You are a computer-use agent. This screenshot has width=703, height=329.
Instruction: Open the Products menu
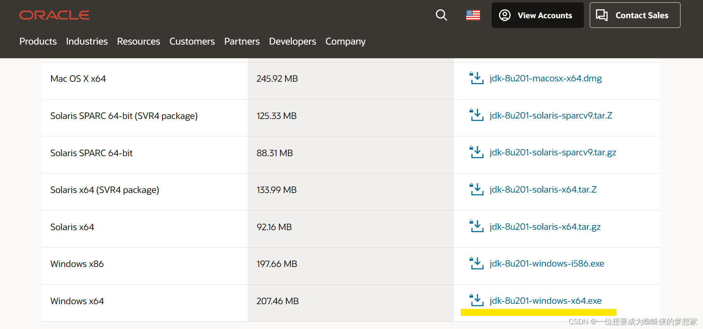click(x=38, y=41)
